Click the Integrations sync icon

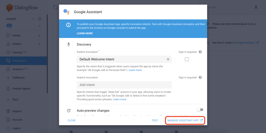click(8, 61)
